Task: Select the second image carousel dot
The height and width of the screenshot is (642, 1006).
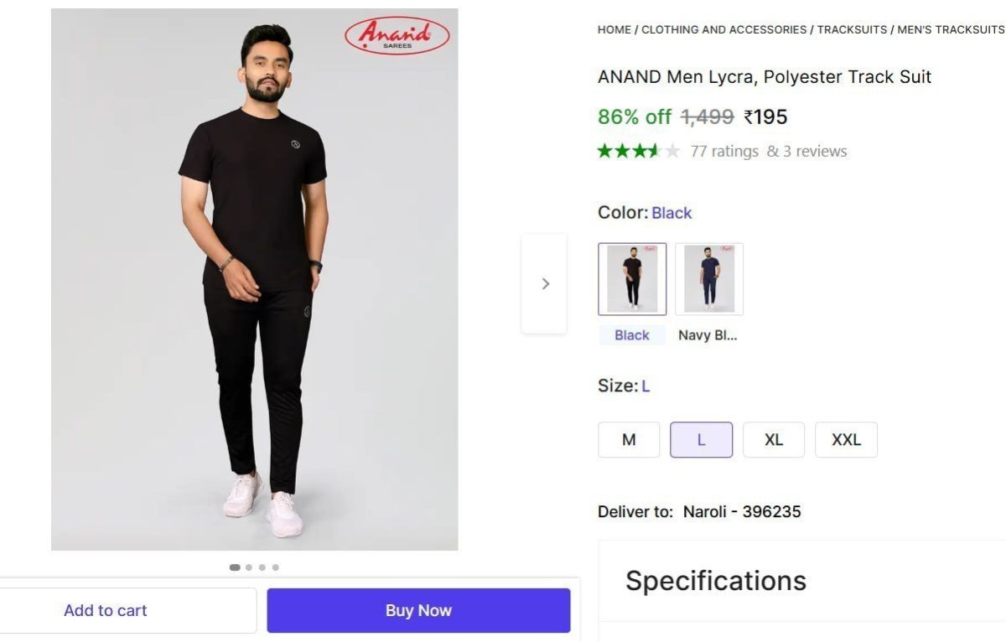Action: click(249, 567)
